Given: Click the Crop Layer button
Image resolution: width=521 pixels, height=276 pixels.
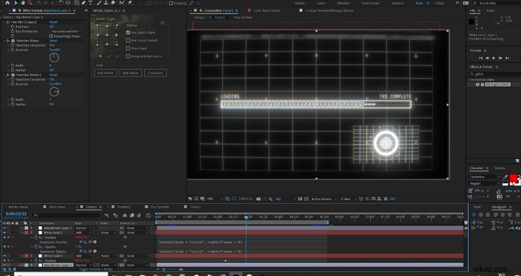Looking at the screenshot, I should 155,72.
